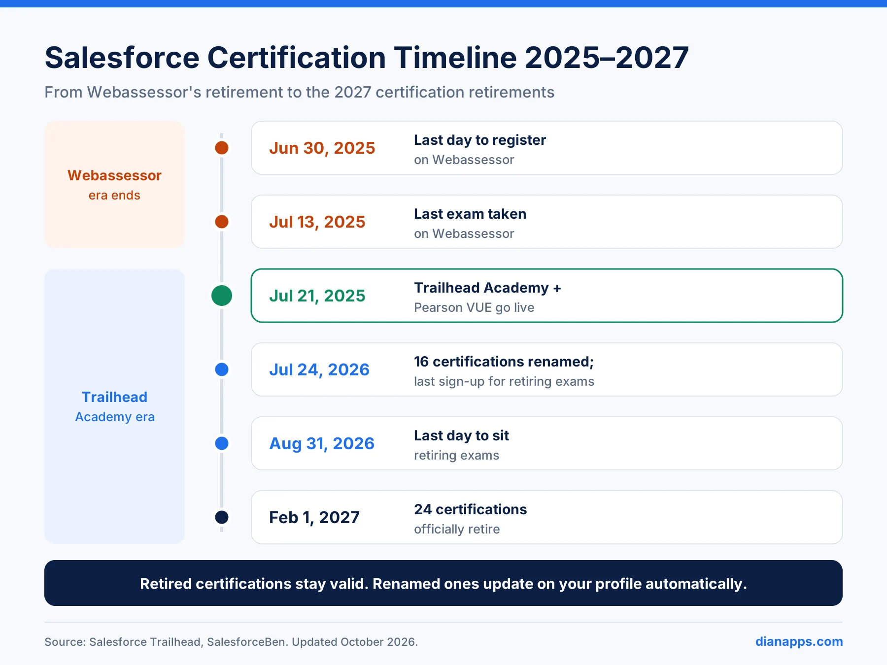
Task: Click the Jul 24, 2026 timeline dot
Action: (x=222, y=369)
